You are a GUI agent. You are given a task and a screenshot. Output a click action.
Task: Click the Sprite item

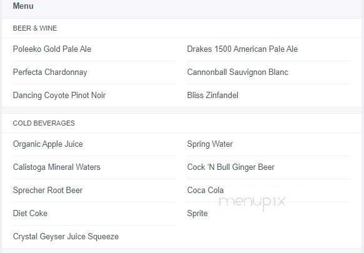197,213
